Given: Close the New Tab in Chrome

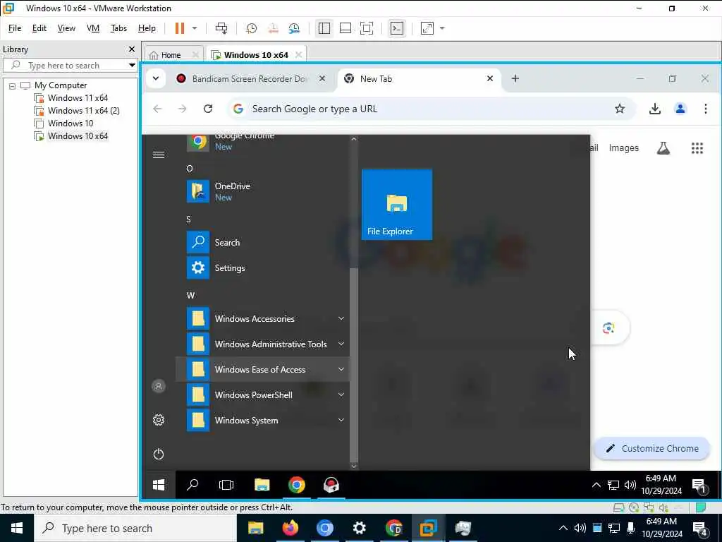Looking at the screenshot, I should tap(490, 78).
